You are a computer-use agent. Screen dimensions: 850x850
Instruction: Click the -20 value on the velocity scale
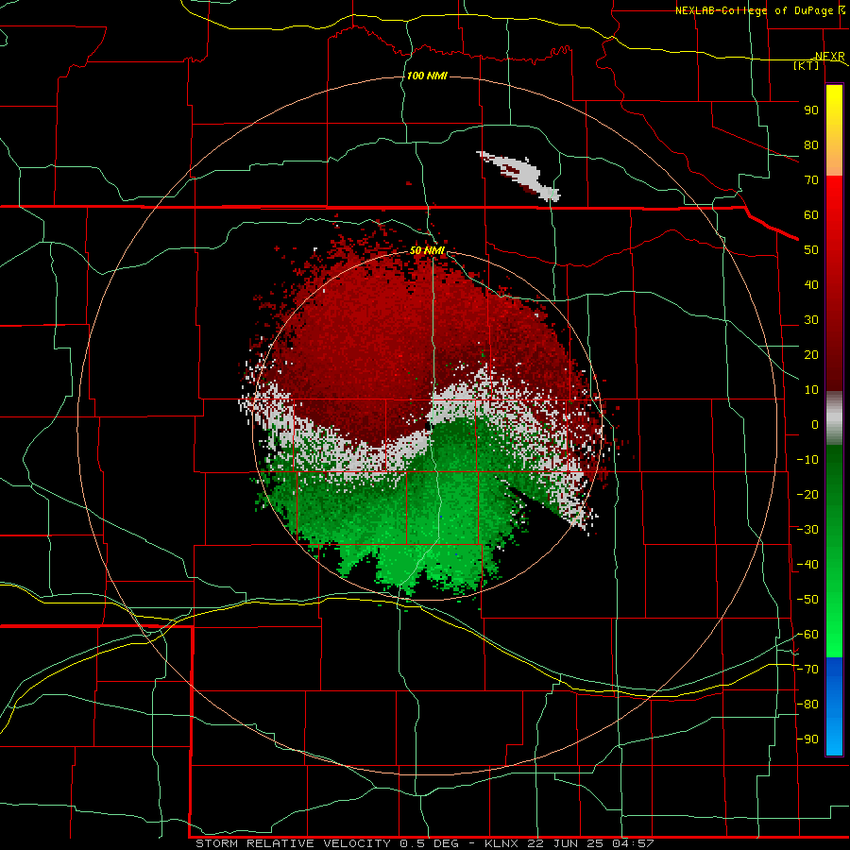tap(807, 495)
